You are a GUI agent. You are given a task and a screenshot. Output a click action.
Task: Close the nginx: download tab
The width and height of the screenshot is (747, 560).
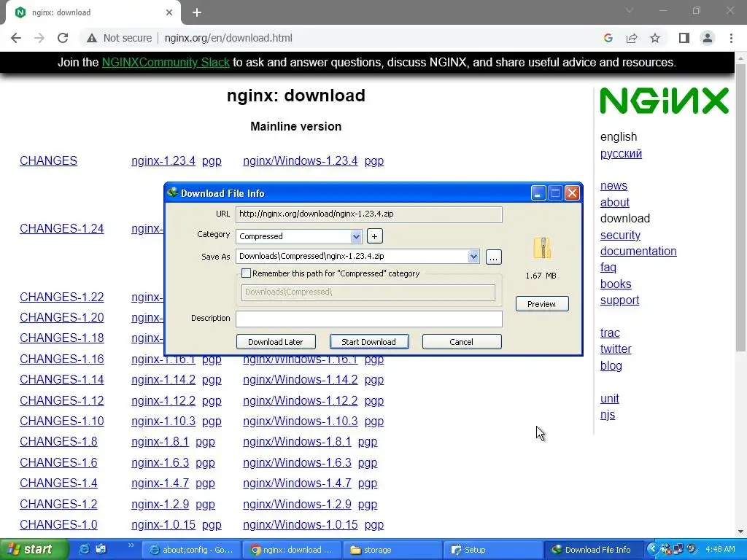point(169,13)
